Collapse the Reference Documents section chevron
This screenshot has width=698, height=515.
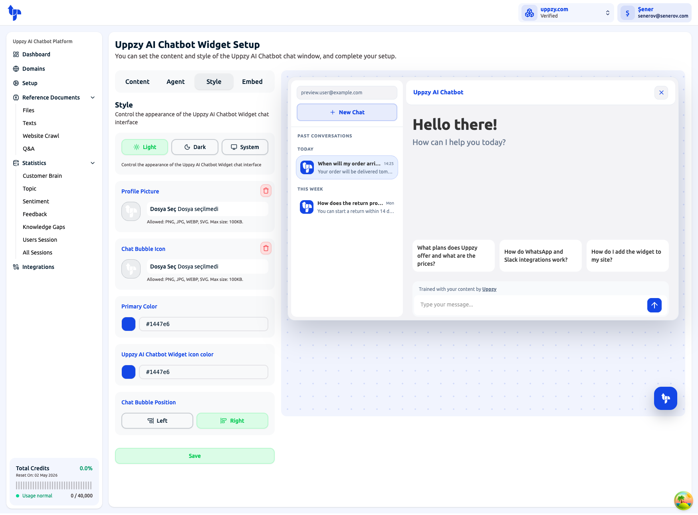click(93, 97)
